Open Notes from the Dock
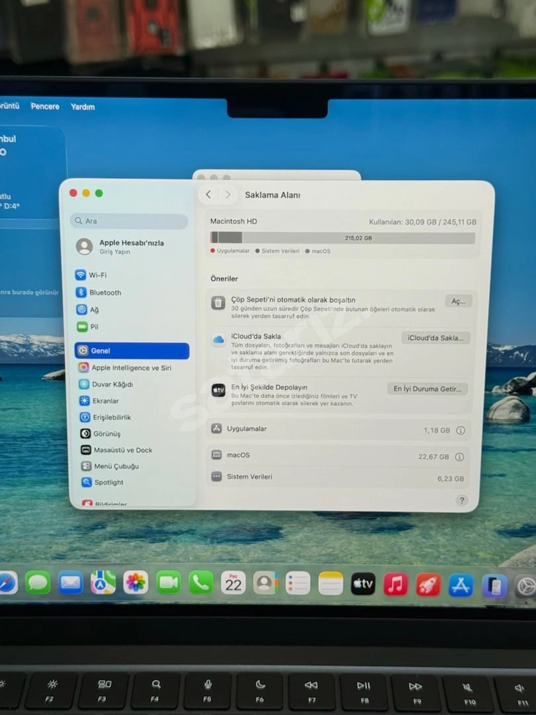536x715 pixels. (330, 583)
